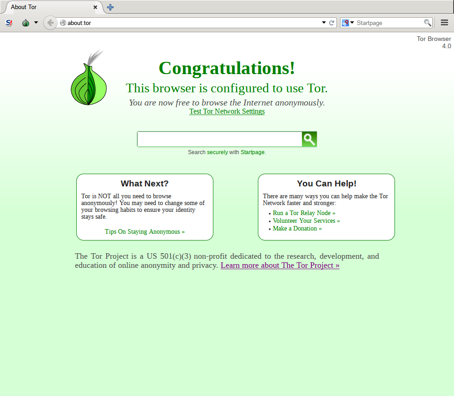This screenshot has height=396, width=454.
Task: Open the URL history dropdown arrow
Action: 324,23
